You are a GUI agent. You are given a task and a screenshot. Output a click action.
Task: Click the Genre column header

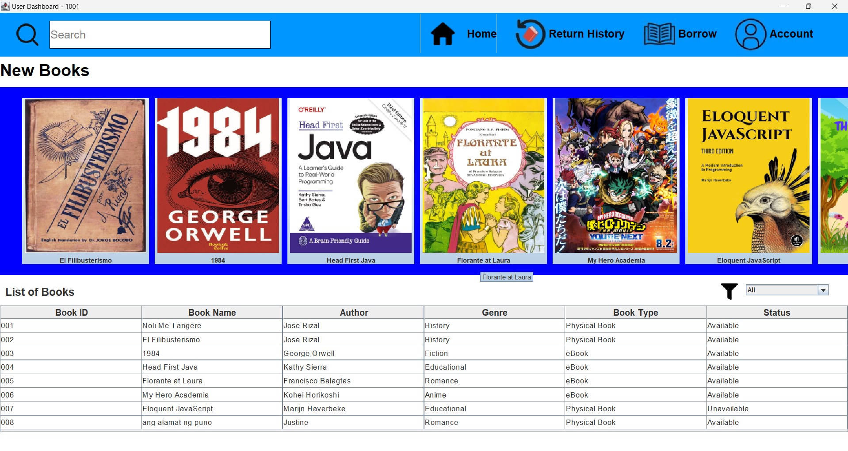click(x=494, y=313)
